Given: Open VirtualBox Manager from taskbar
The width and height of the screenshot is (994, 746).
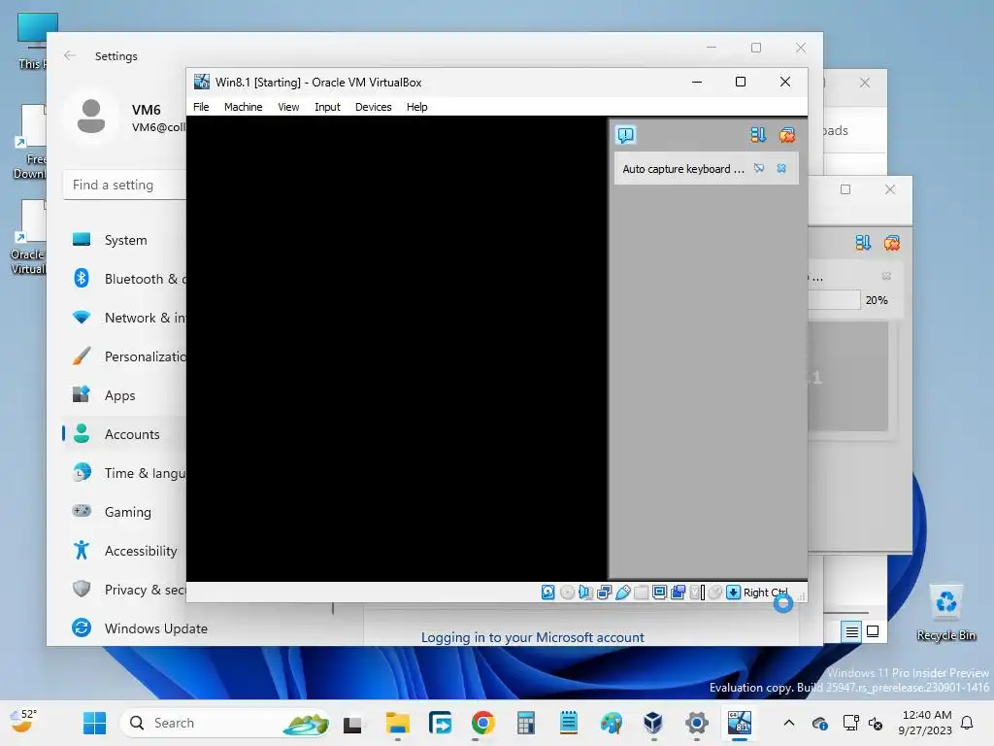Looking at the screenshot, I should tap(653, 723).
